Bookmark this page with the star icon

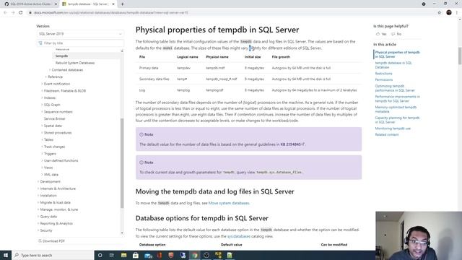click(x=440, y=12)
